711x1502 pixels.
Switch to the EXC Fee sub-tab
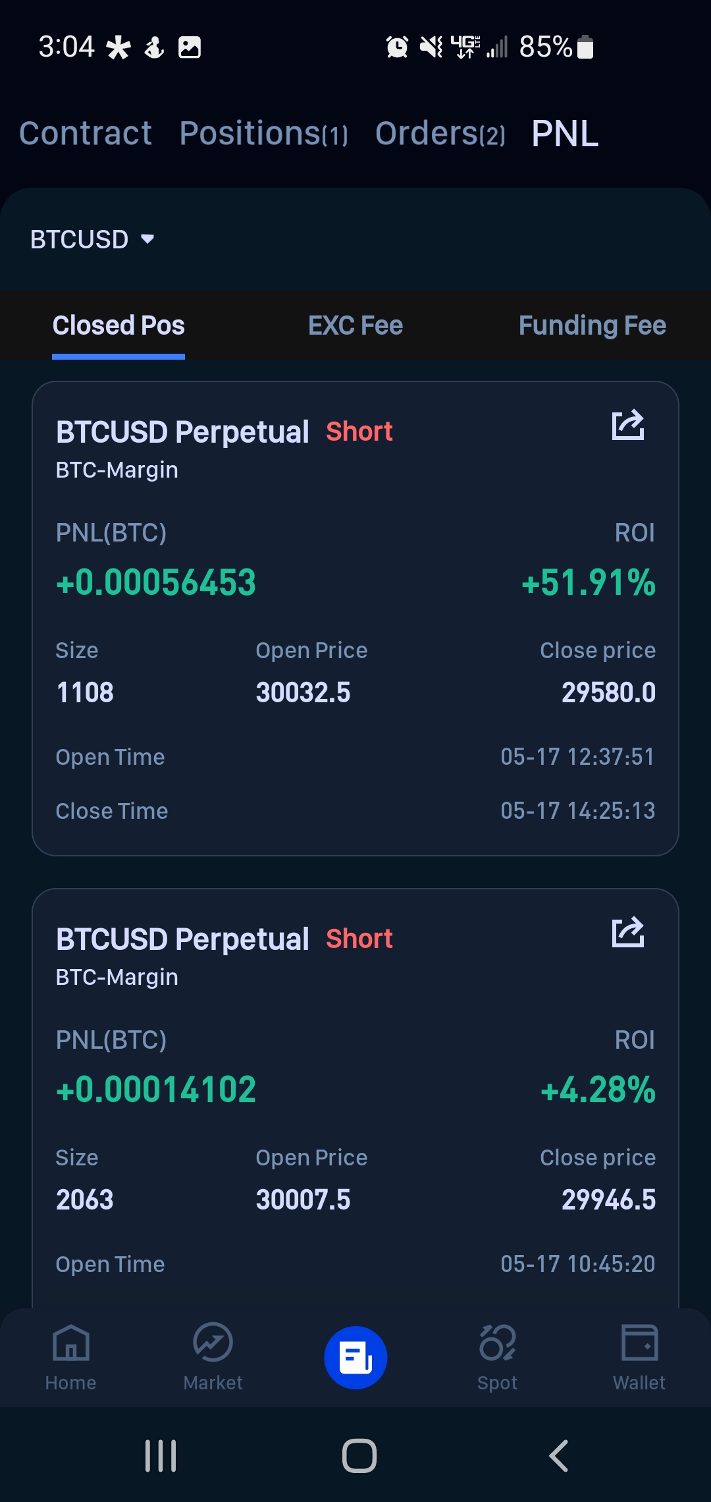[355, 325]
